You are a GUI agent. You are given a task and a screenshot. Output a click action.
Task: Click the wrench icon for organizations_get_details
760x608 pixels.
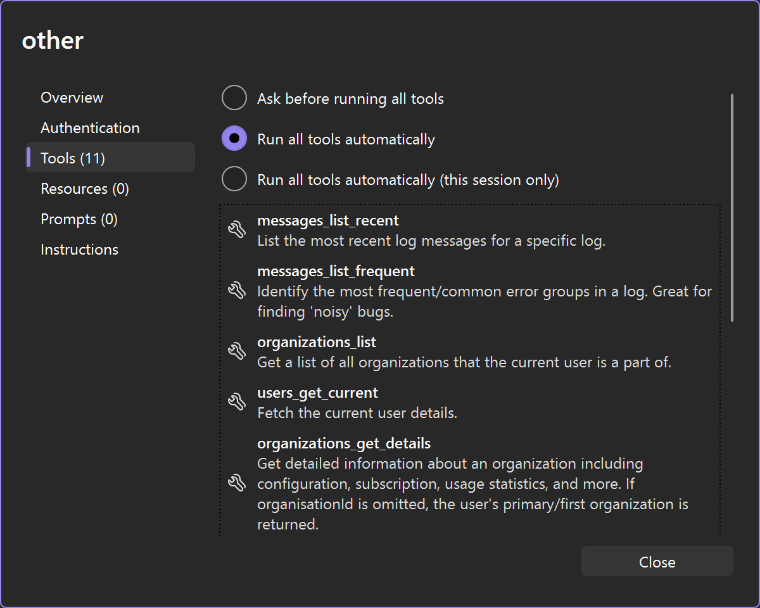pos(236,483)
